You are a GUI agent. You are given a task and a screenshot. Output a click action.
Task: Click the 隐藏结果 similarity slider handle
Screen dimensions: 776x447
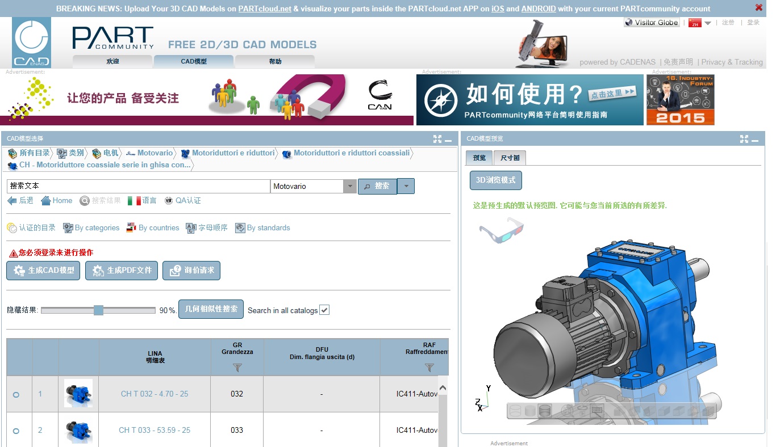(98, 310)
